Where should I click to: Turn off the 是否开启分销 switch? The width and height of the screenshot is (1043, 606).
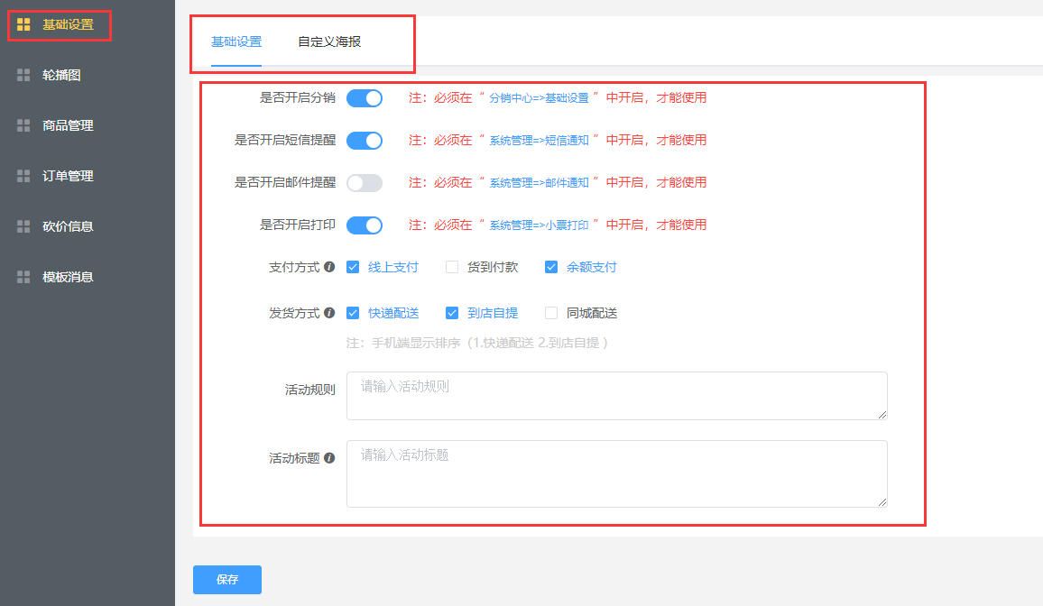coord(365,98)
